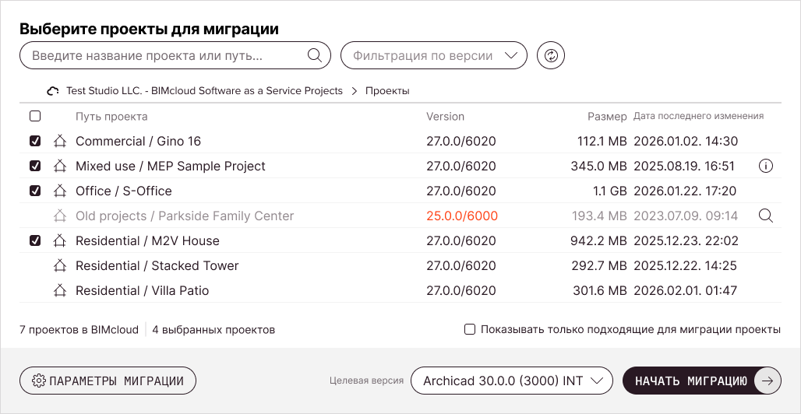Sort by Путь проекта column header
Screen dimensions: 801x414
pyautogui.click(x=111, y=117)
